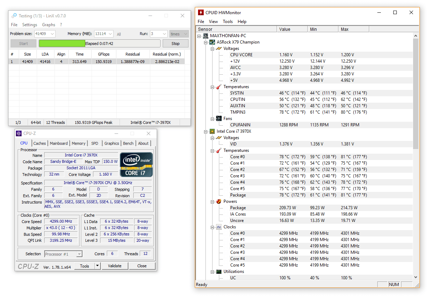Open the LinX Settings menu

[30, 25]
